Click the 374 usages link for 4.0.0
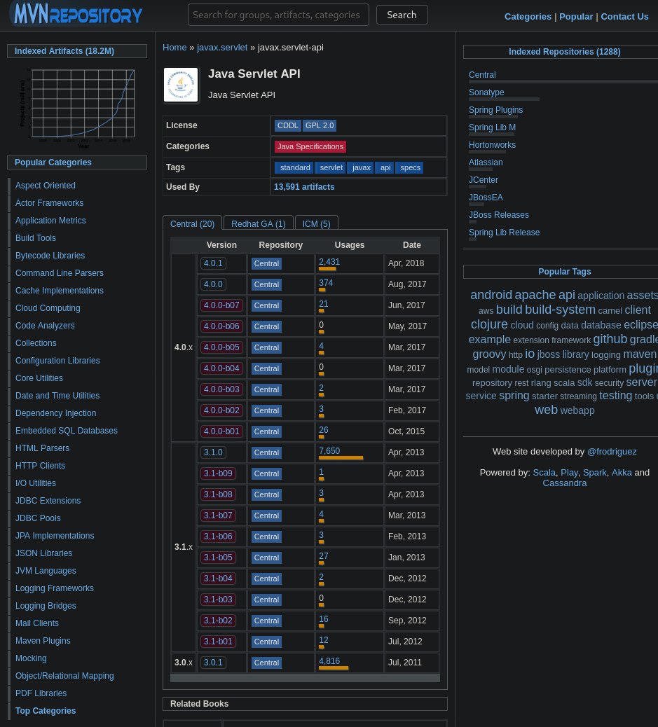Screen dimensions: 658x727 tap(326, 283)
